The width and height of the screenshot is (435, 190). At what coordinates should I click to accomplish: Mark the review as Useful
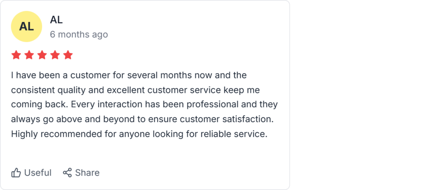coord(37,173)
